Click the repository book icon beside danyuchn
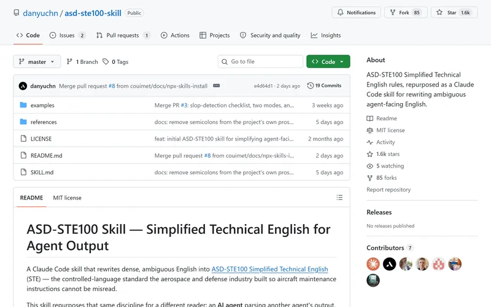This screenshot has width=491, height=307. click(x=17, y=13)
